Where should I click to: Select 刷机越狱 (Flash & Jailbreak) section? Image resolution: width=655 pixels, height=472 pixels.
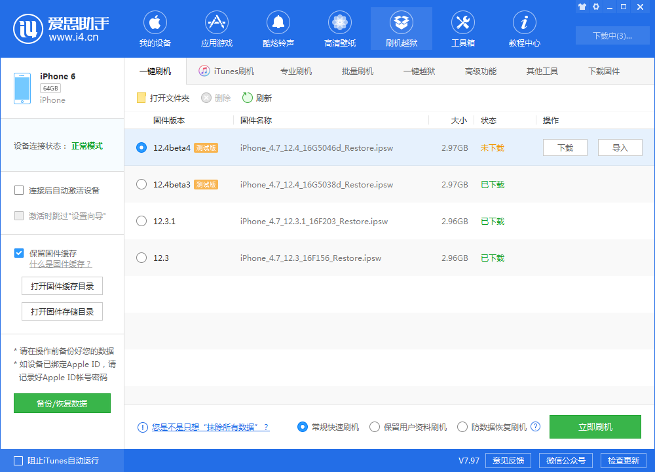401,28
